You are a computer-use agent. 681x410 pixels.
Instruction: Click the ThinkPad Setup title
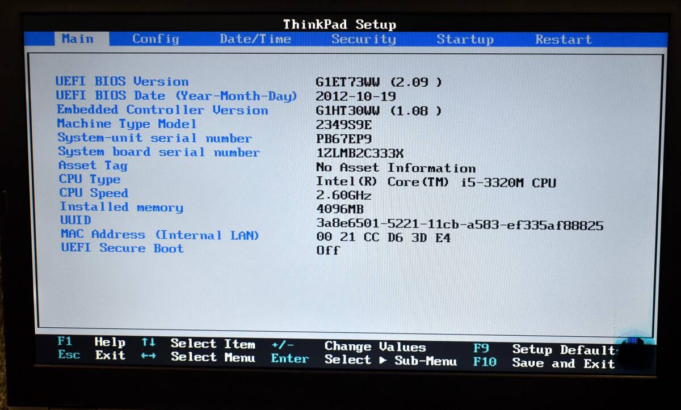click(x=339, y=24)
